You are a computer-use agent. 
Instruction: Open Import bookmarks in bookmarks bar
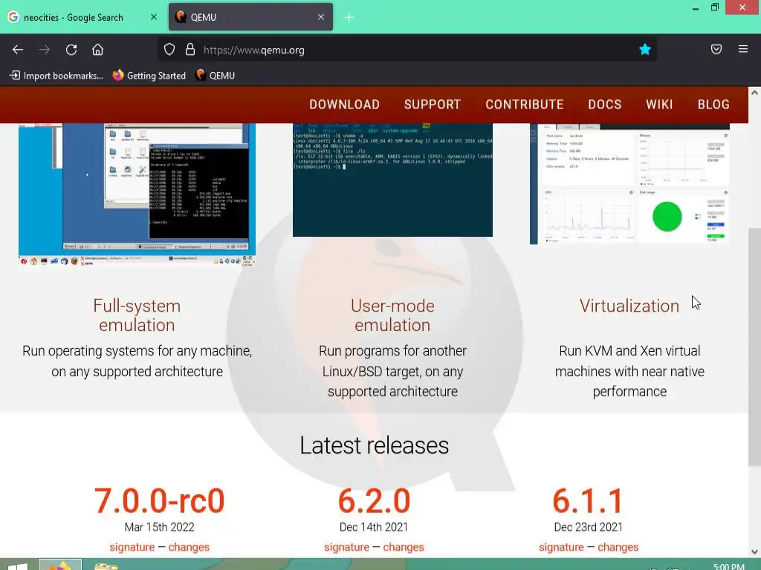pyautogui.click(x=56, y=76)
